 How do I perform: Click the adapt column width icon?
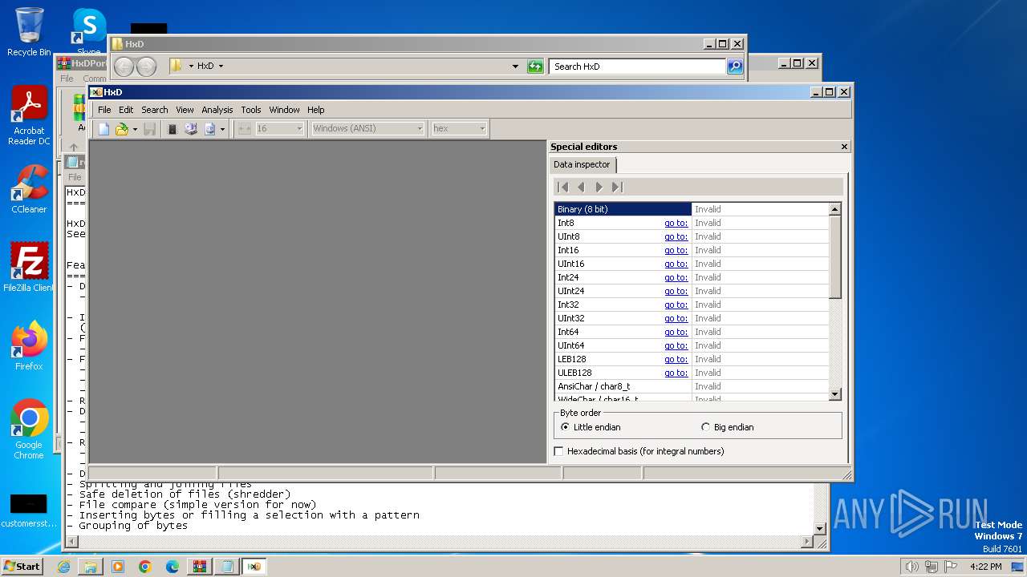coord(245,129)
